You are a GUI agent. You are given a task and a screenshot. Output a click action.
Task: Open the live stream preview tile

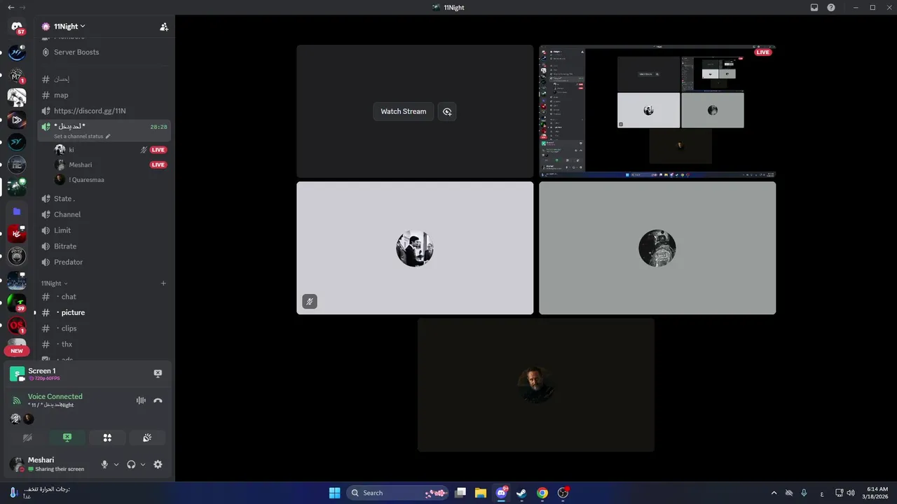(x=657, y=111)
